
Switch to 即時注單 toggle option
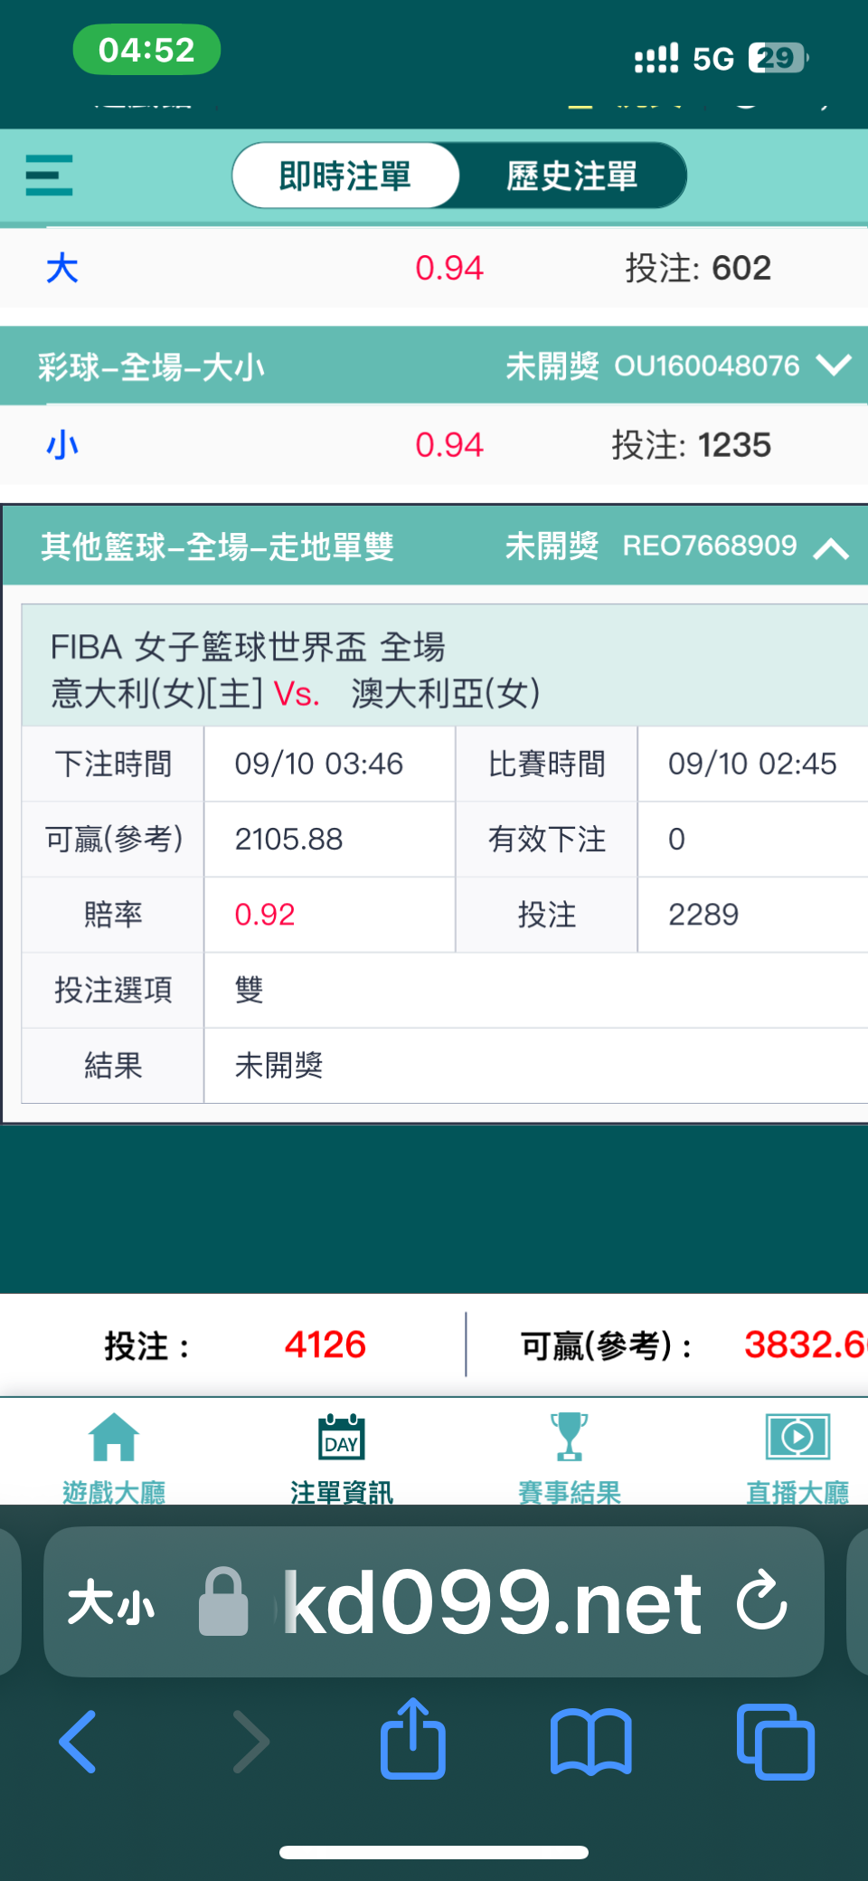click(345, 176)
